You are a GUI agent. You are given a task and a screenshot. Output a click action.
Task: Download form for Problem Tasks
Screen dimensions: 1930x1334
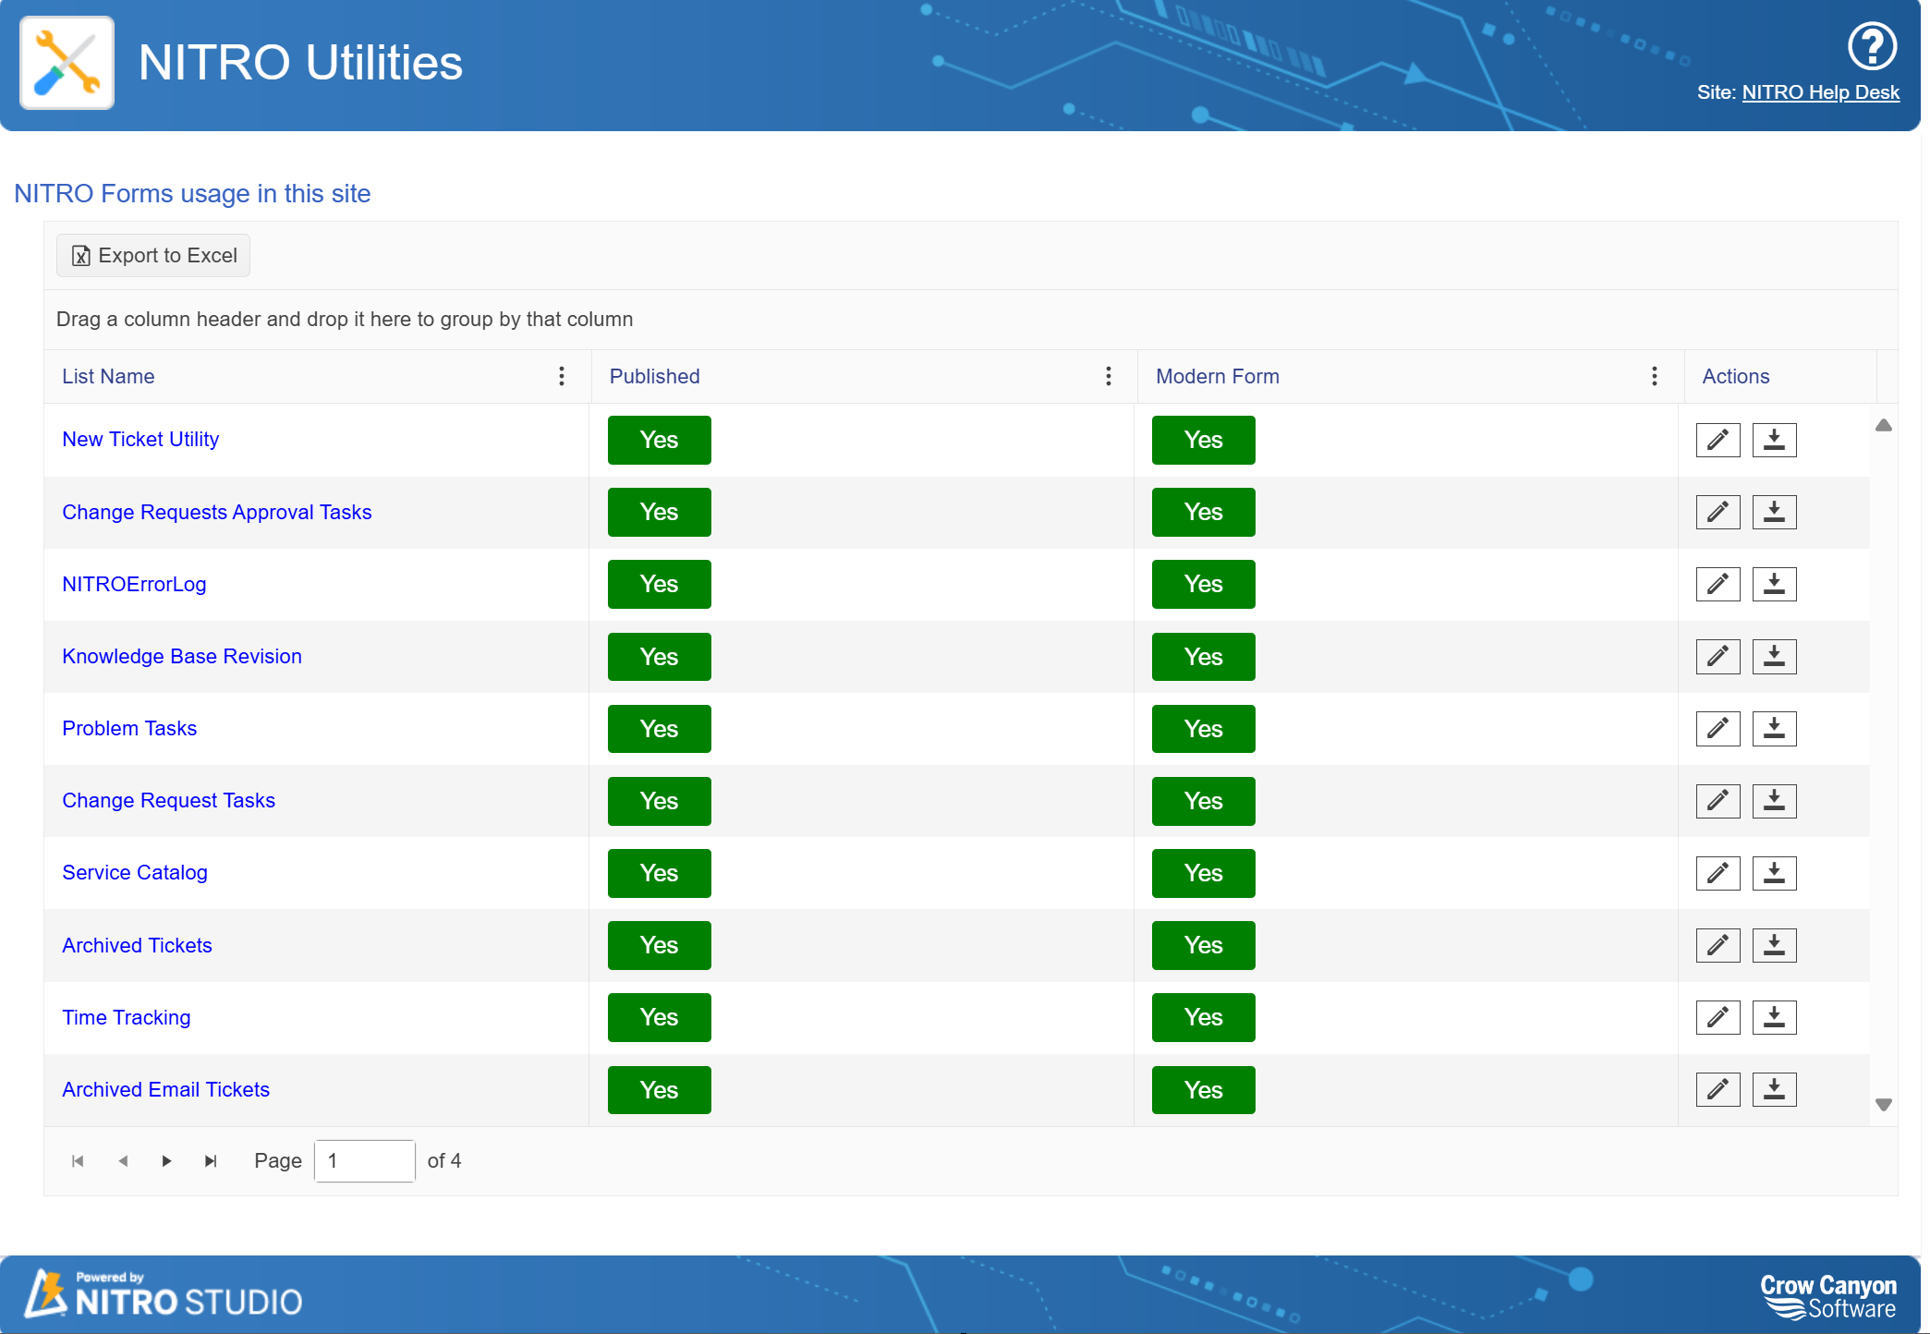pos(1774,729)
